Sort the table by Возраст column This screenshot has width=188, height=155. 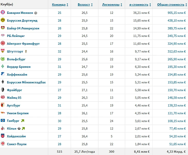pyautogui.click(x=84, y=5)
